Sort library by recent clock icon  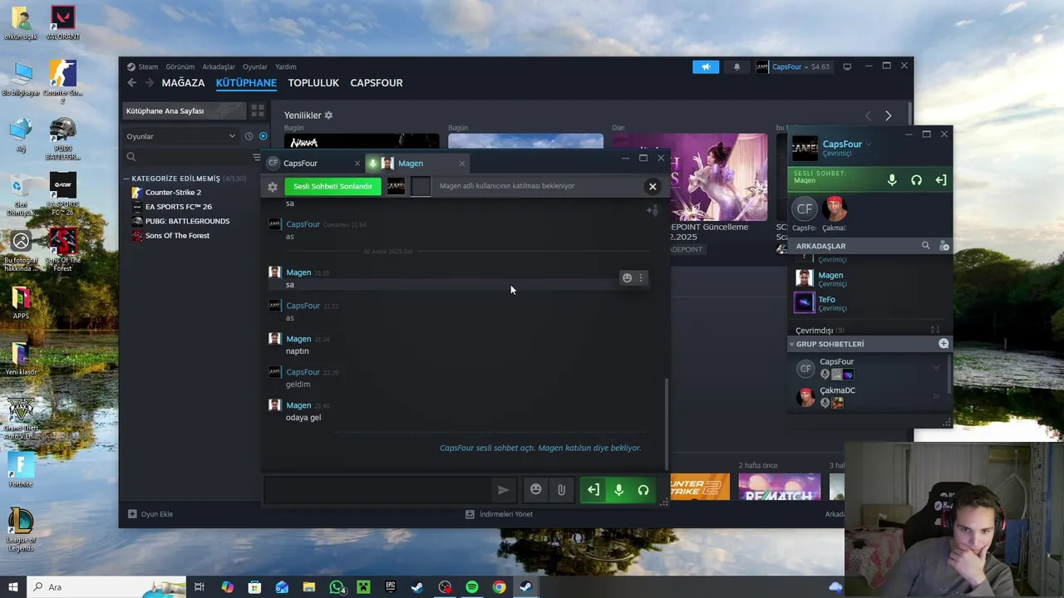click(249, 136)
